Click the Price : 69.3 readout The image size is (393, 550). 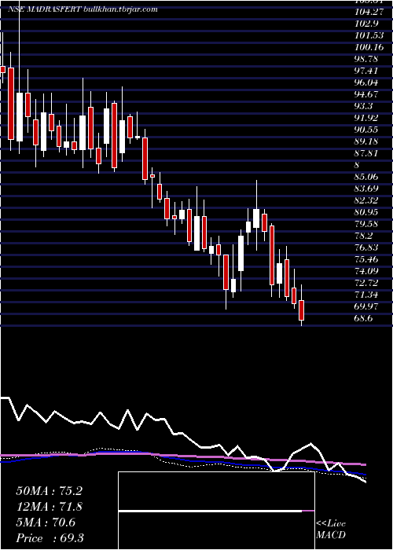(x=50, y=538)
